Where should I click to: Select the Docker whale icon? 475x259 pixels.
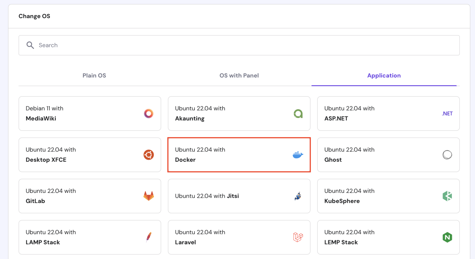pyautogui.click(x=297, y=155)
